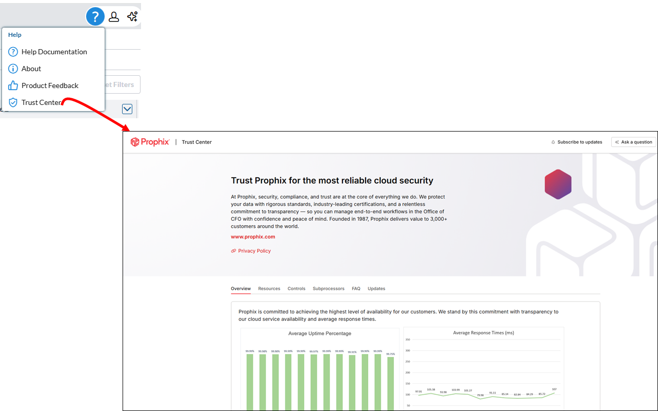The height and width of the screenshot is (411, 658).
Task: Click the AI sparkle assistant icon
Action: coord(132,17)
